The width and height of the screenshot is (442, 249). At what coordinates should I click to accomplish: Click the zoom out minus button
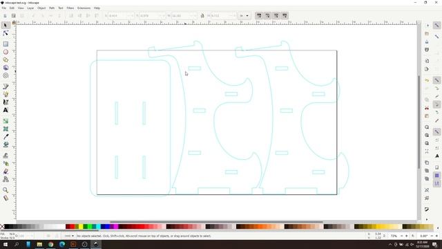[x=402, y=236]
